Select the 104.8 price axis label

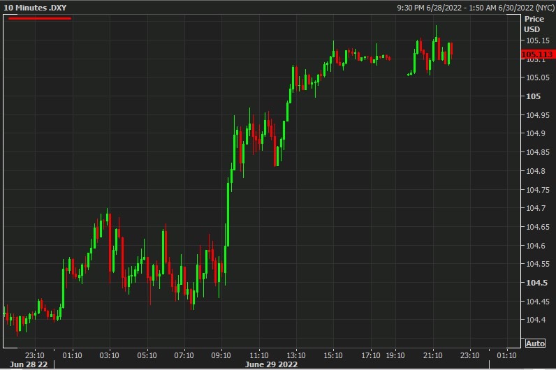coord(536,171)
